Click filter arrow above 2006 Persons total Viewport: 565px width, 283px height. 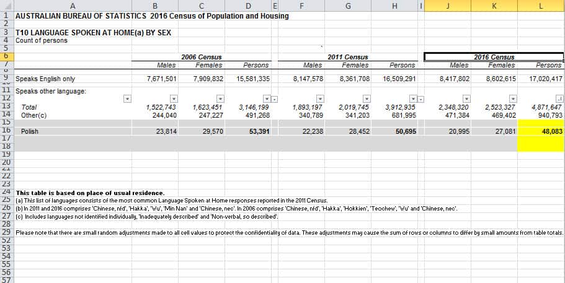[266, 98]
